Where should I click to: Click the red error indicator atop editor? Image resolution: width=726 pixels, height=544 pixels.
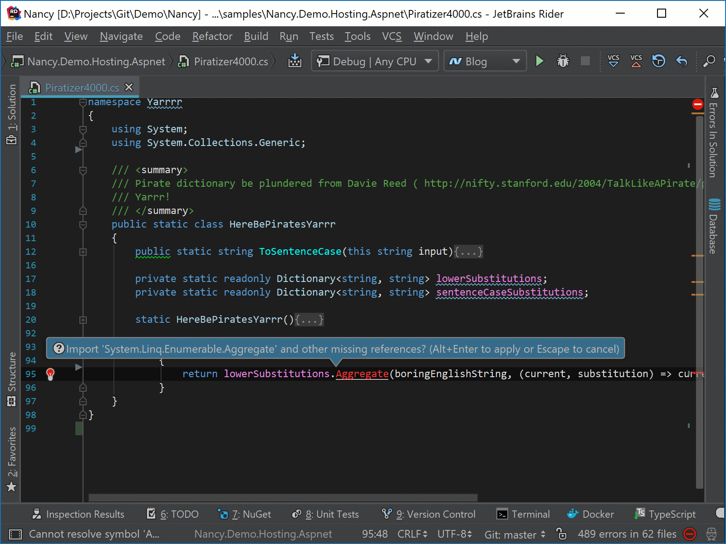(x=697, y=105)
